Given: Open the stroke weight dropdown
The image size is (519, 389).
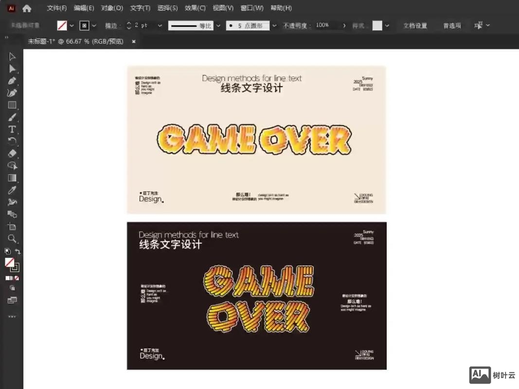Looking at the screenshot, I should (x=161, y=25).
